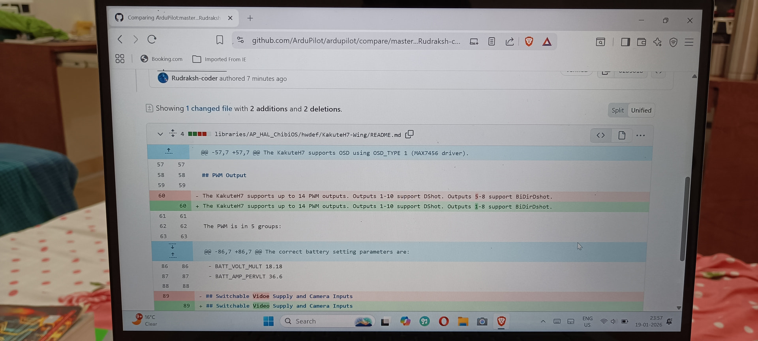Open the Brave share page icon

coord(510,41)
